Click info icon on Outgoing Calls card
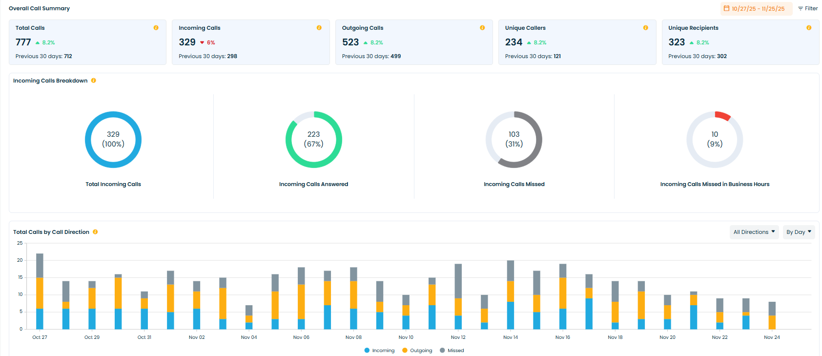 coord(482,28)
